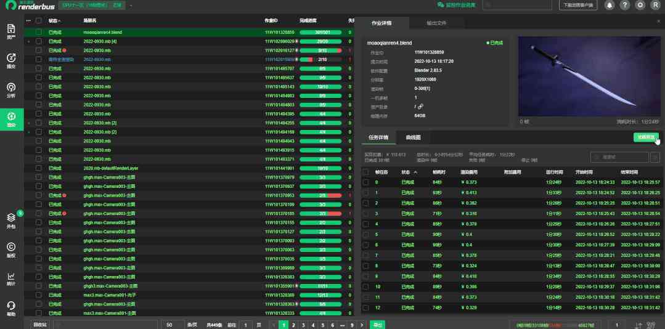Click the icon button beside task search box
This screenshot has width=665, height=329.
pyautogui.click(x=655, y=157)
